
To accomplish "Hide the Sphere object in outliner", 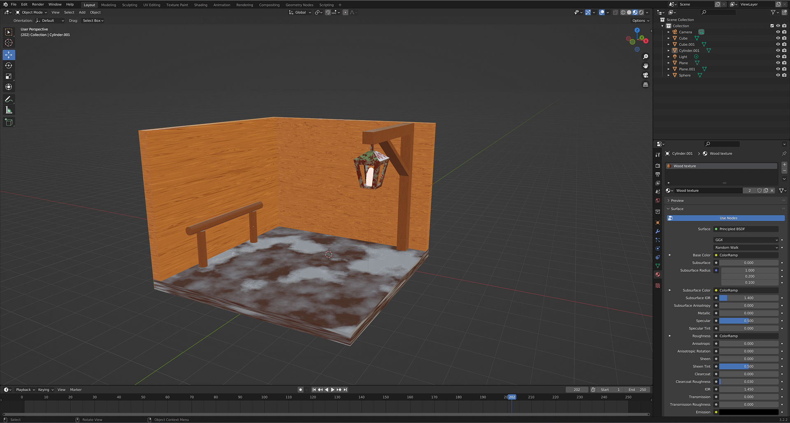I will [778, 75].
